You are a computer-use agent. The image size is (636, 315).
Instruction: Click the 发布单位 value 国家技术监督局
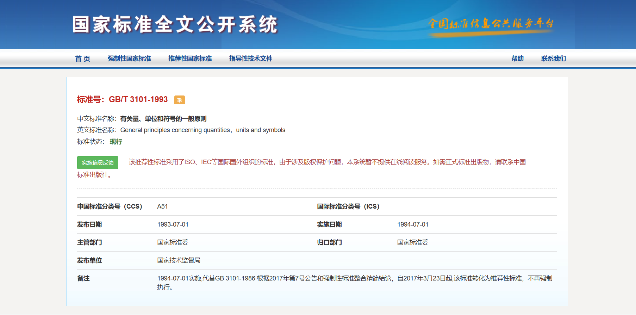point(179,260)
